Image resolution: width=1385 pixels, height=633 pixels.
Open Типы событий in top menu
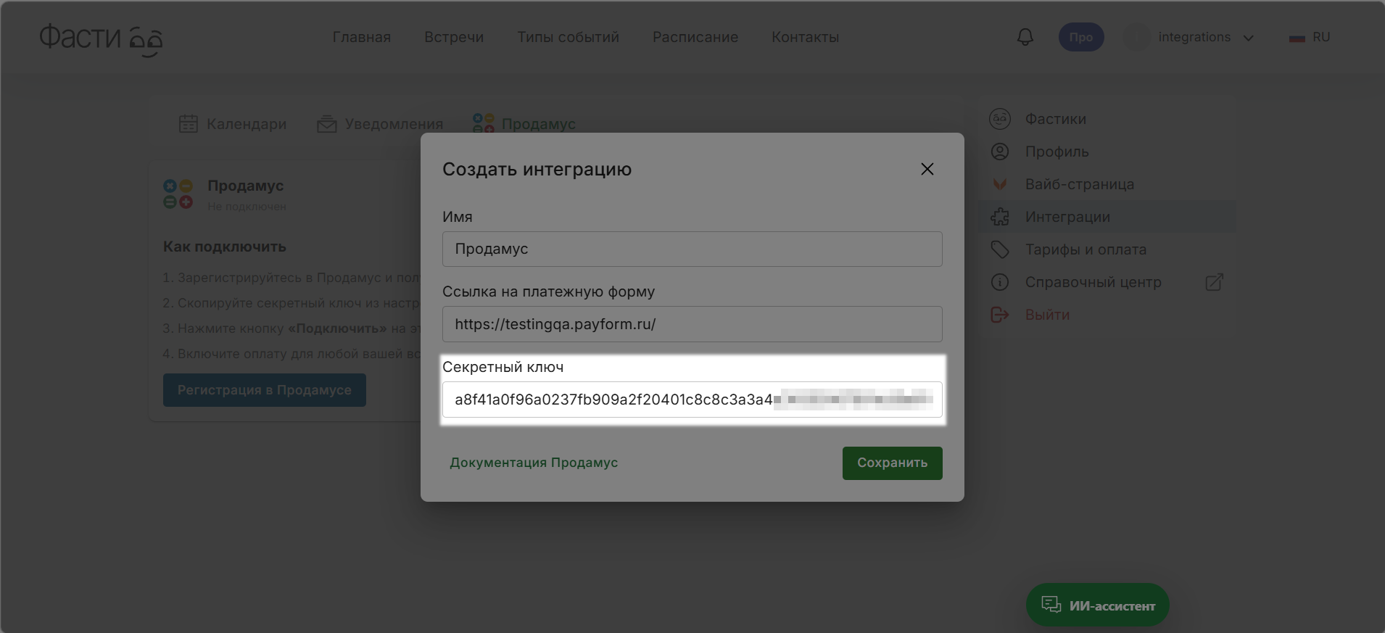coord(568,37)
